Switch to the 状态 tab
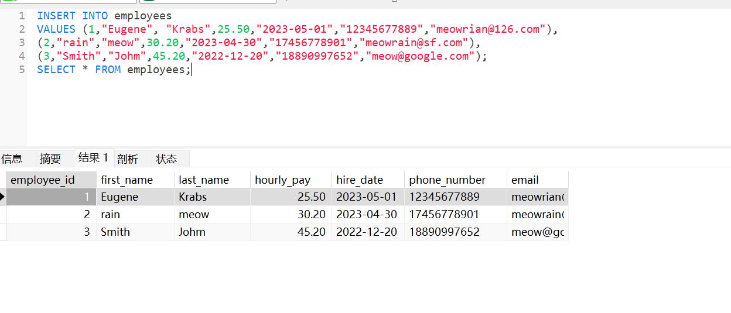This screenshot has width=731, height=313. tap(166, 159)
